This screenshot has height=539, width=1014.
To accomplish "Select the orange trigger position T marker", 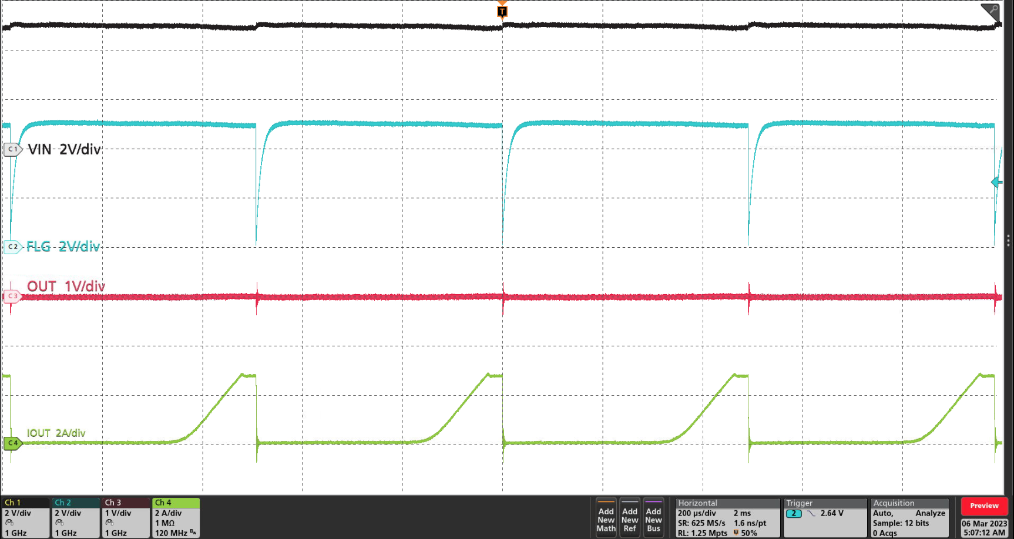I will pos(502,11).
